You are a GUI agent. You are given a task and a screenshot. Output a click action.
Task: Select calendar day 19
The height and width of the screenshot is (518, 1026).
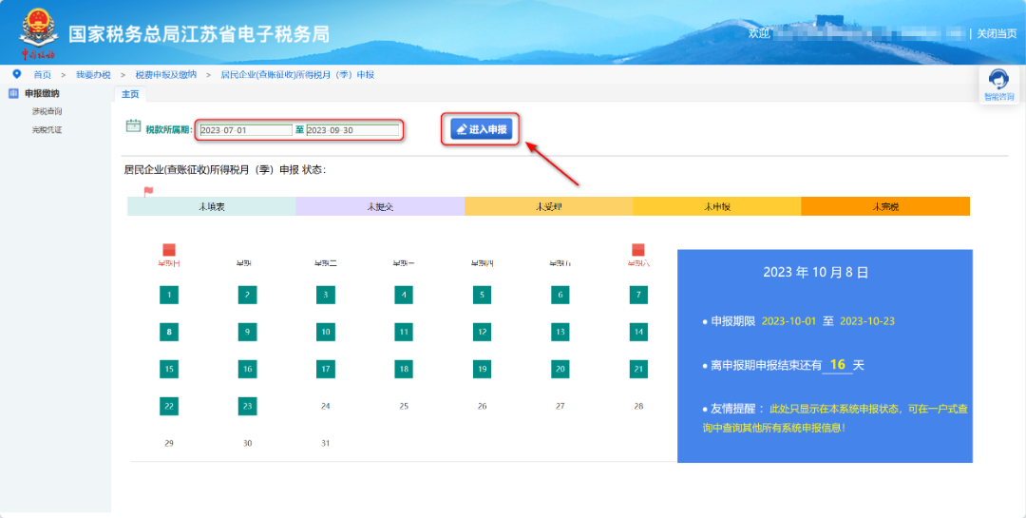tap(483, 369)
